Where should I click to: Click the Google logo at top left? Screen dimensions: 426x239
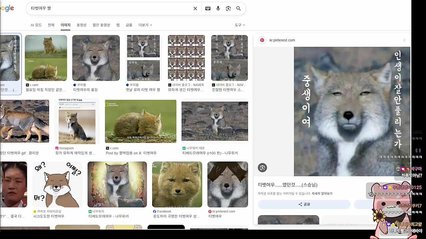[6, 8]
